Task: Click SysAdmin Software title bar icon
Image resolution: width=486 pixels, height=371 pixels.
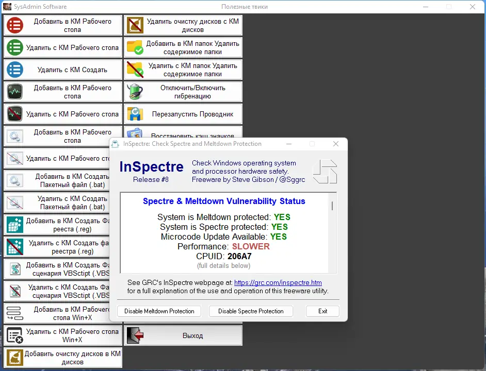Action: tap(7, 7)
